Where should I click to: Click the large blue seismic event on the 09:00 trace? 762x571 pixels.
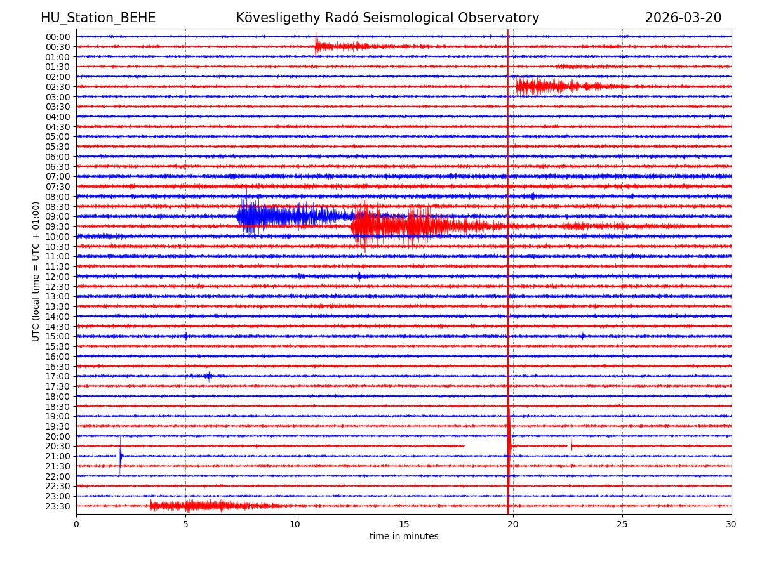(279, 216)
